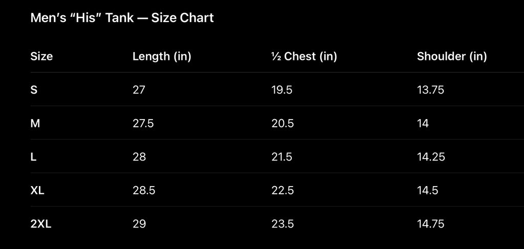Select the size M row label

coord(35,124)
